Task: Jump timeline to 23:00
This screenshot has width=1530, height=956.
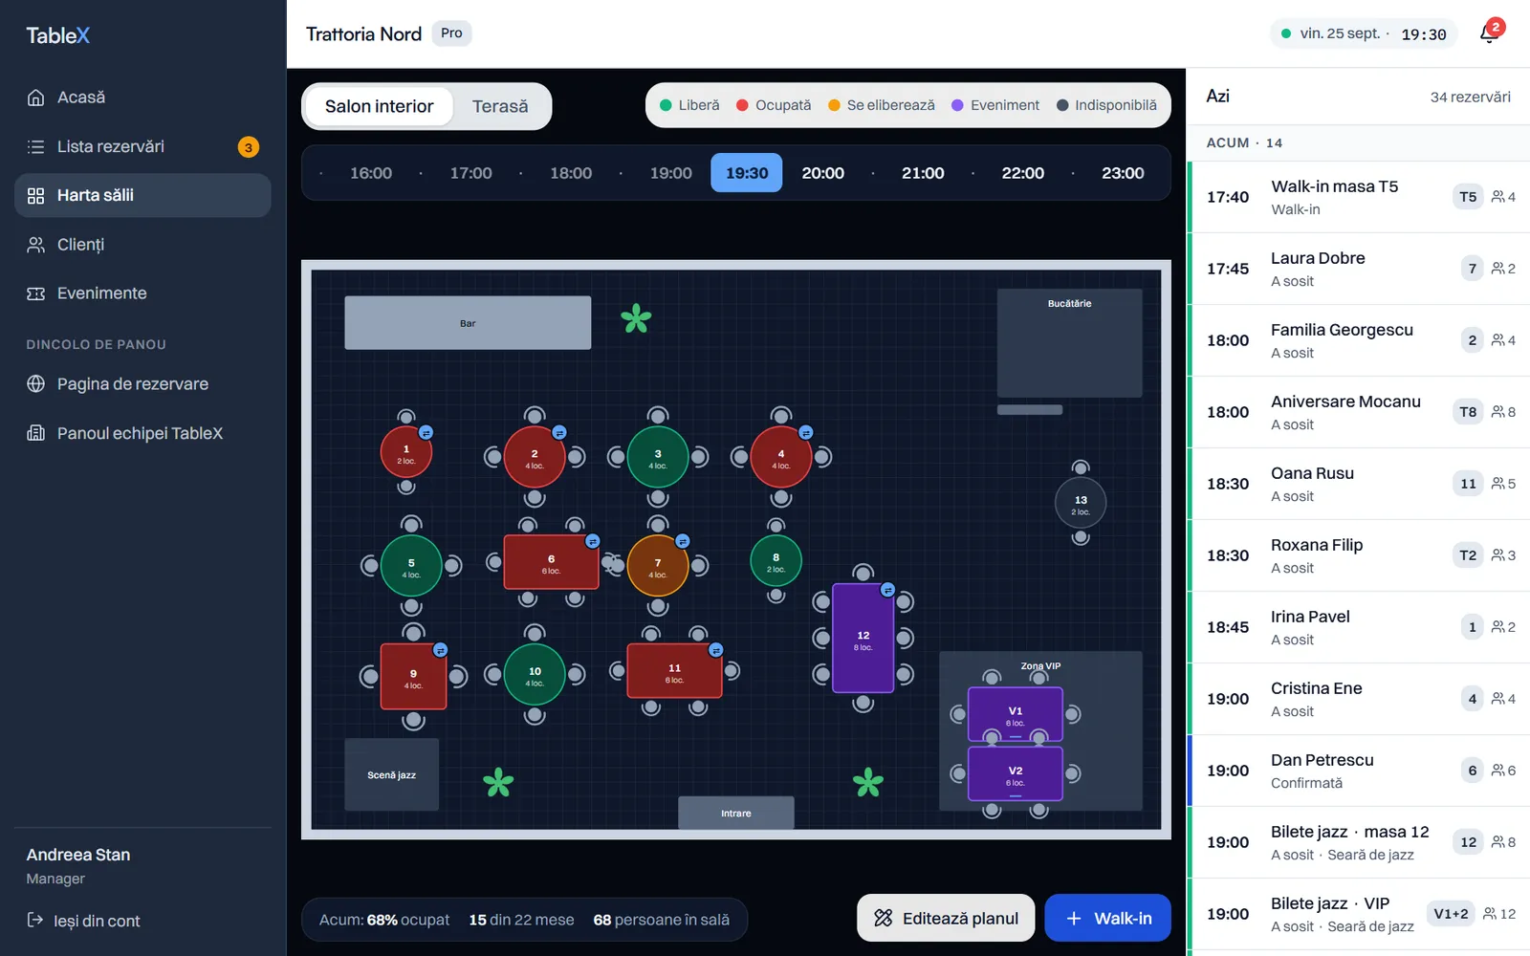Action: pos(1123,173)
